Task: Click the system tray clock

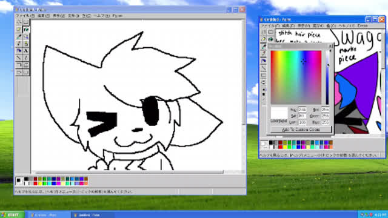Action: 380,215
